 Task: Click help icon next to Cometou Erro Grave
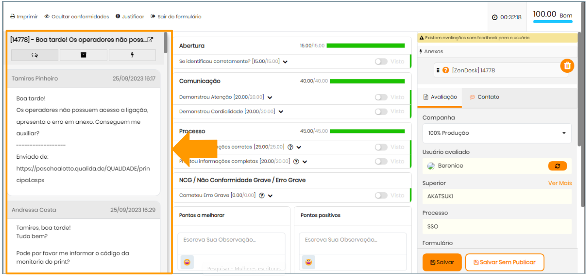pyautogui.click(x=261, y=196)
